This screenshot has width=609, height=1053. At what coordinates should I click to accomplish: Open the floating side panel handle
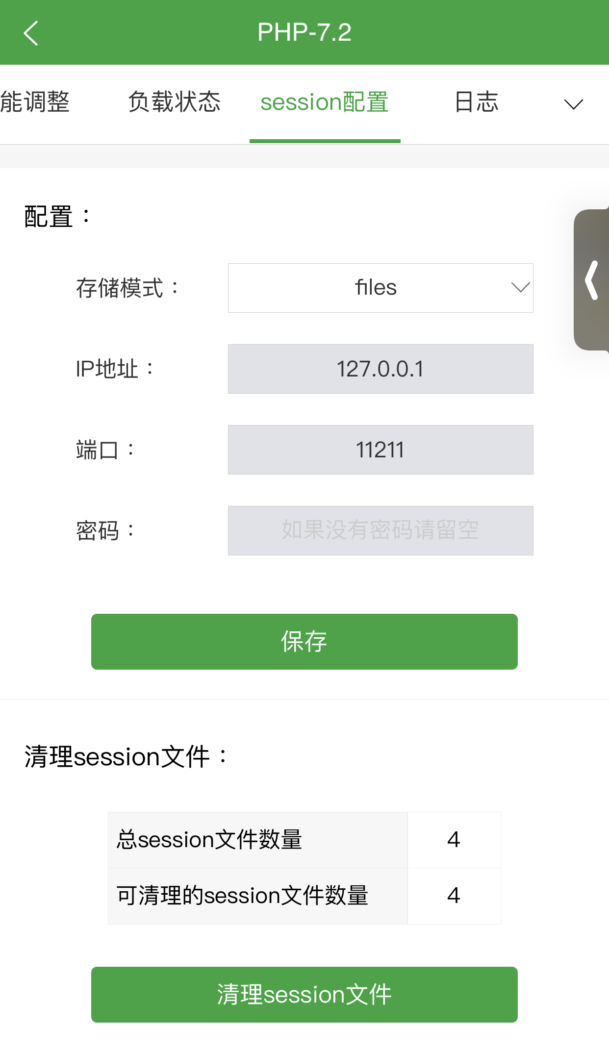(x=592, y=280)
